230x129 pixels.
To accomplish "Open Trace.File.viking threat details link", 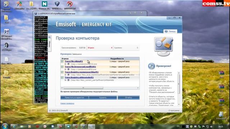I will click(74, 61).
